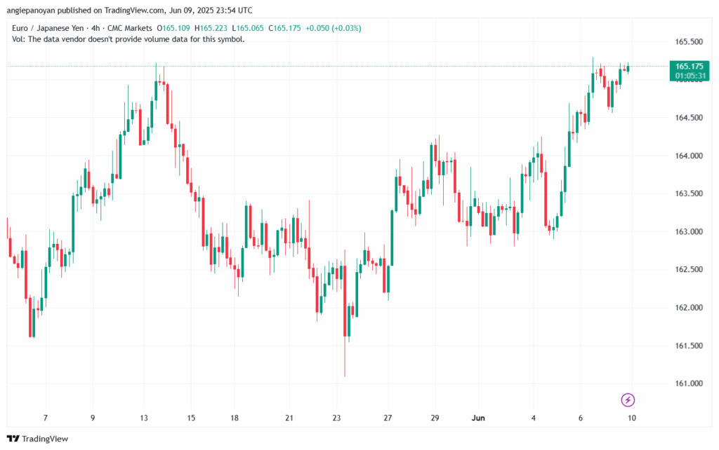The width and height of the screenshot is (719, 450).
Task: Click the 01:05:31 candle countdown timer
Action: (690, 76)
